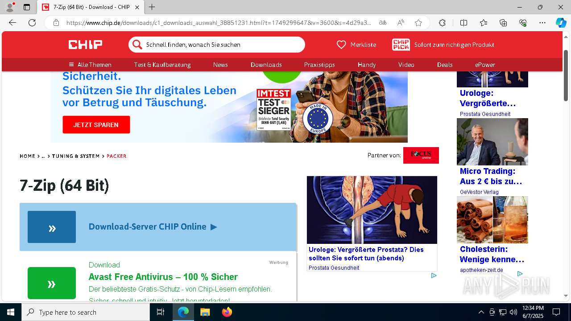The image size is (571, 321).
Task: Open the notification center icon
Action: pos(556,312)
